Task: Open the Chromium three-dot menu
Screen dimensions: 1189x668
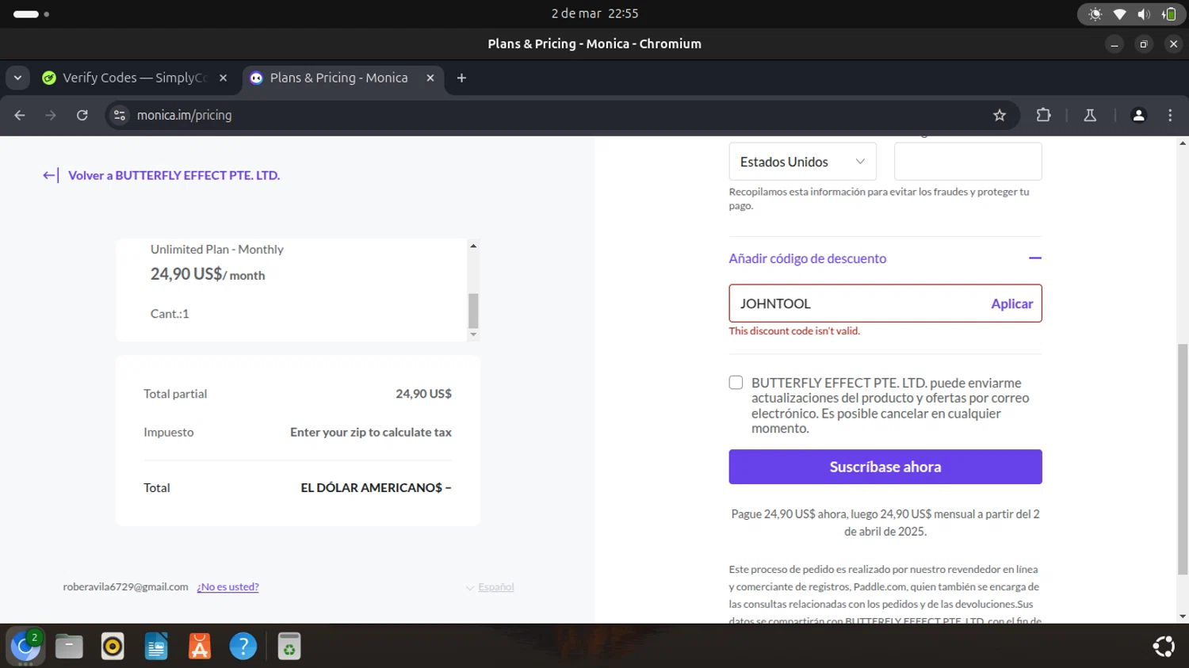Action: click(1170, 115)
